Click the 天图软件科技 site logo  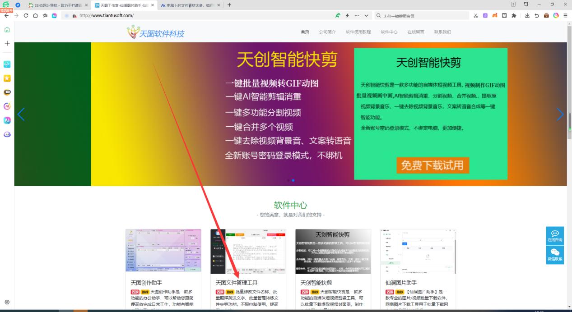click(156, 32)
